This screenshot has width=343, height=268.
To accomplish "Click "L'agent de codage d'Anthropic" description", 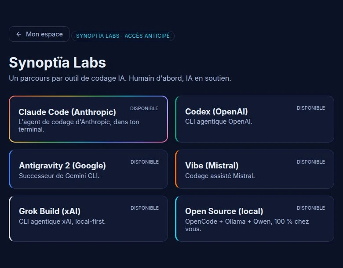I will 79,125.
